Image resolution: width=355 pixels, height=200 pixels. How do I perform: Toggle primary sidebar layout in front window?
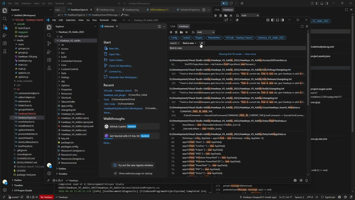click(x=273, y=20)
